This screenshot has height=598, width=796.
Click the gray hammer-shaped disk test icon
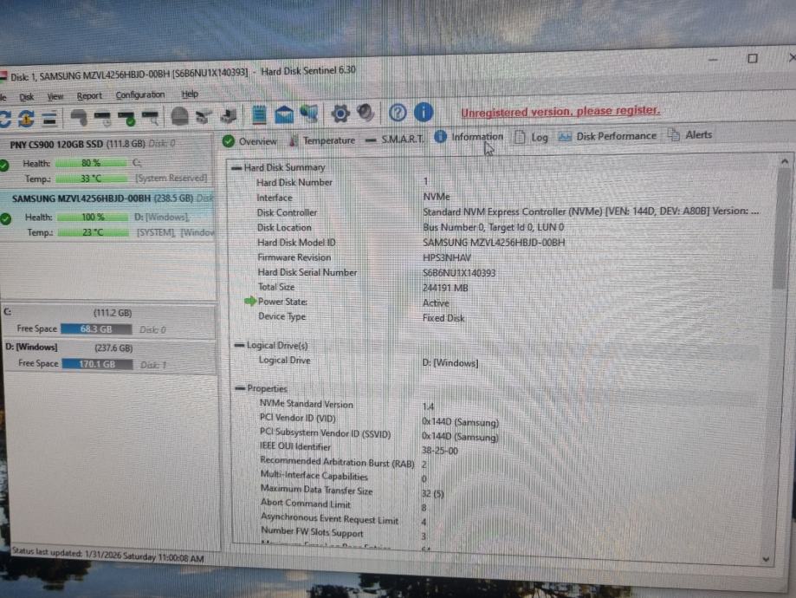tap(79, 117)
